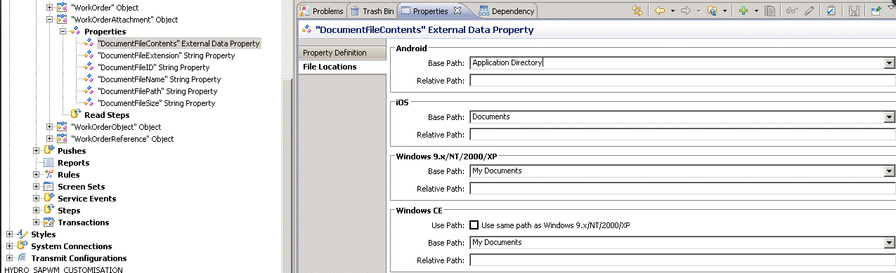Select the Read Steps tree item
Screen dimensions: 896x273
coord(107,115)
